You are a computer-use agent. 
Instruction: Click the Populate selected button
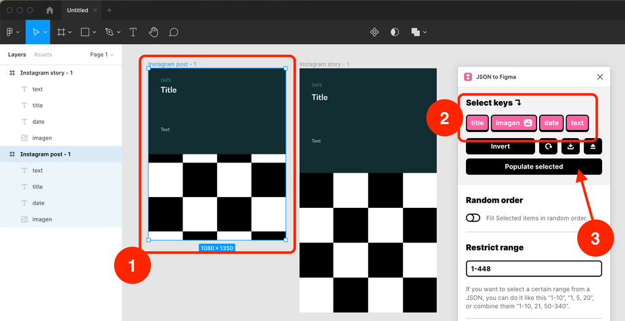[534, 167]
